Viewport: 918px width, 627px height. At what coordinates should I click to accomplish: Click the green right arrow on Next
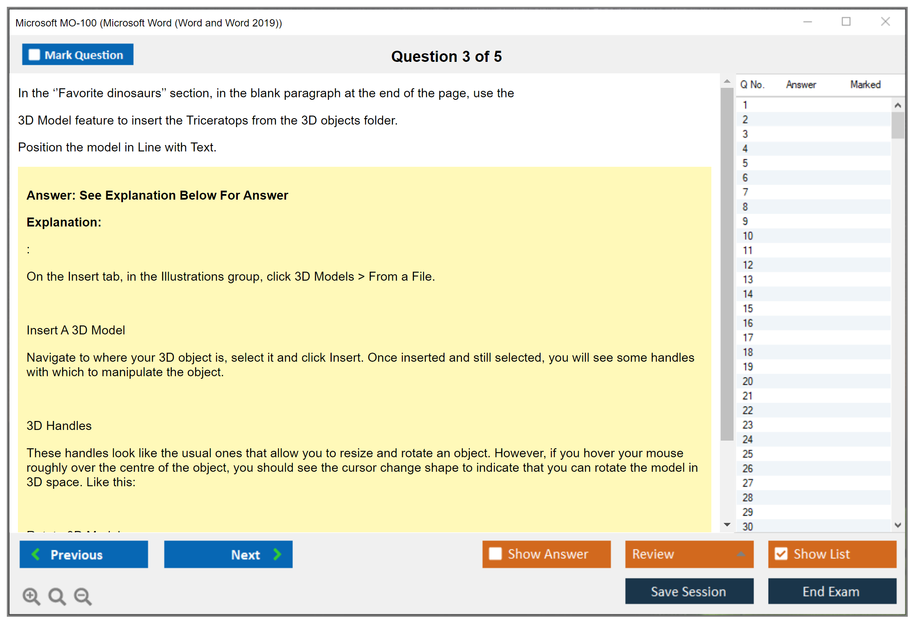tap(277, 554)
